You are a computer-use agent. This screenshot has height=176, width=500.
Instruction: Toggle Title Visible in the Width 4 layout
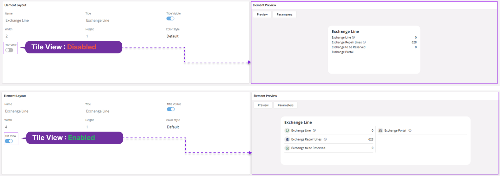tap(171, 109)
